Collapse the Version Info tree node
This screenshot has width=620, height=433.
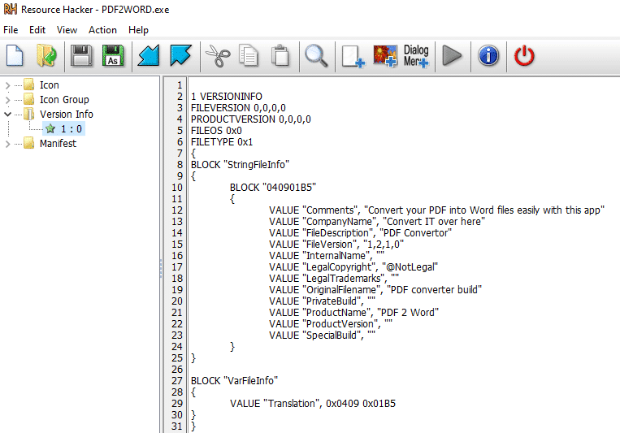[x=7, y=115]
